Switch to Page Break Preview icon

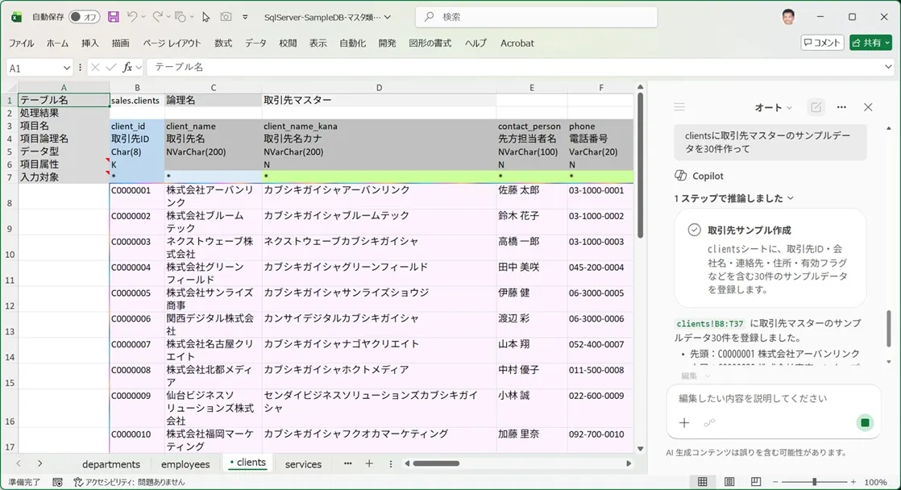click(756, 482)
